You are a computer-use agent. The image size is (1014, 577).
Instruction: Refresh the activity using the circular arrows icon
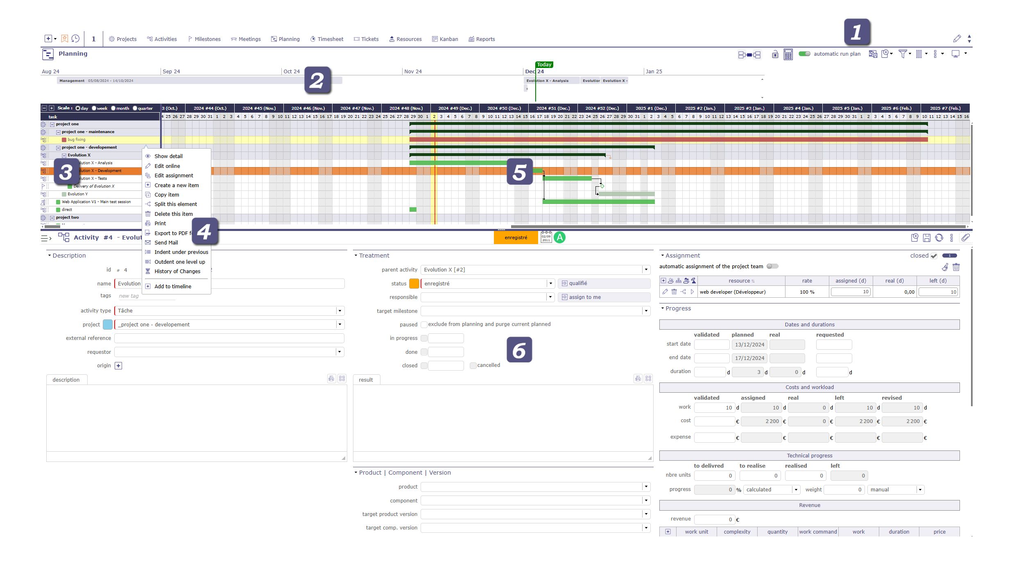(939, 238)
